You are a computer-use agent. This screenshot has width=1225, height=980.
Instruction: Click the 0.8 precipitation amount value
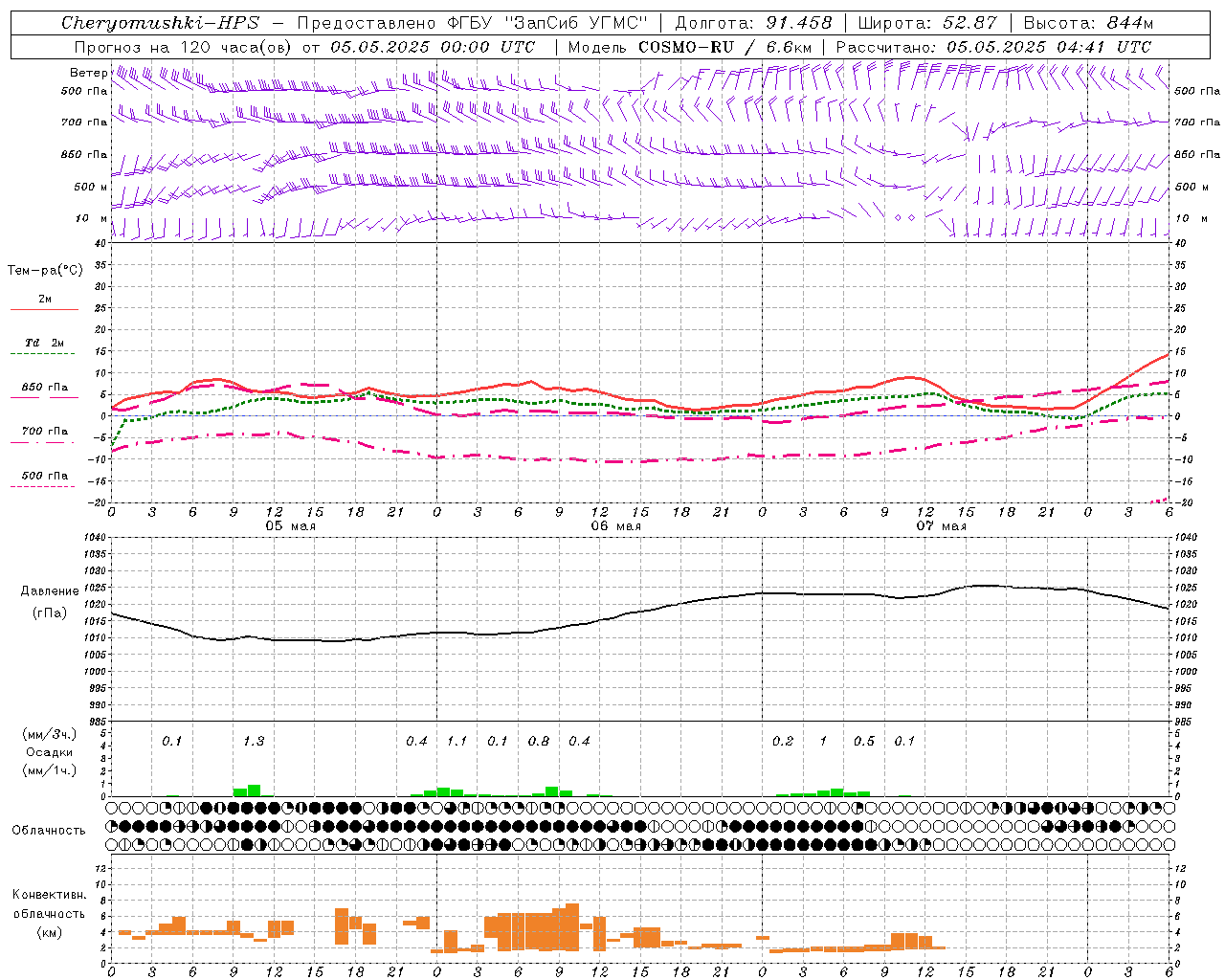coord(539,742)
